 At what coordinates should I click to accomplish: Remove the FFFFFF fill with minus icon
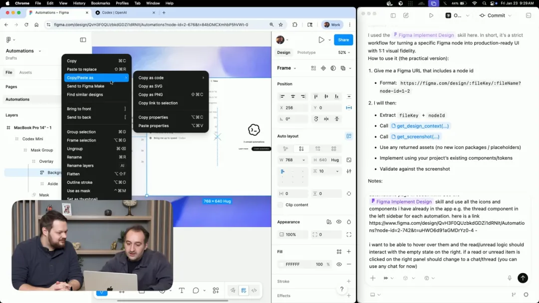point(348,264)
